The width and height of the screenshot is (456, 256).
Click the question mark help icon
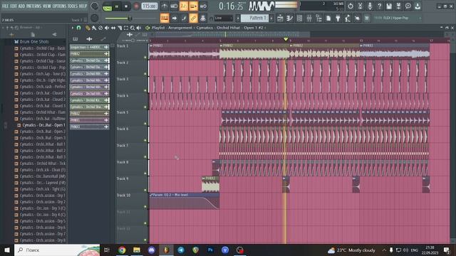tap(379, 6)
